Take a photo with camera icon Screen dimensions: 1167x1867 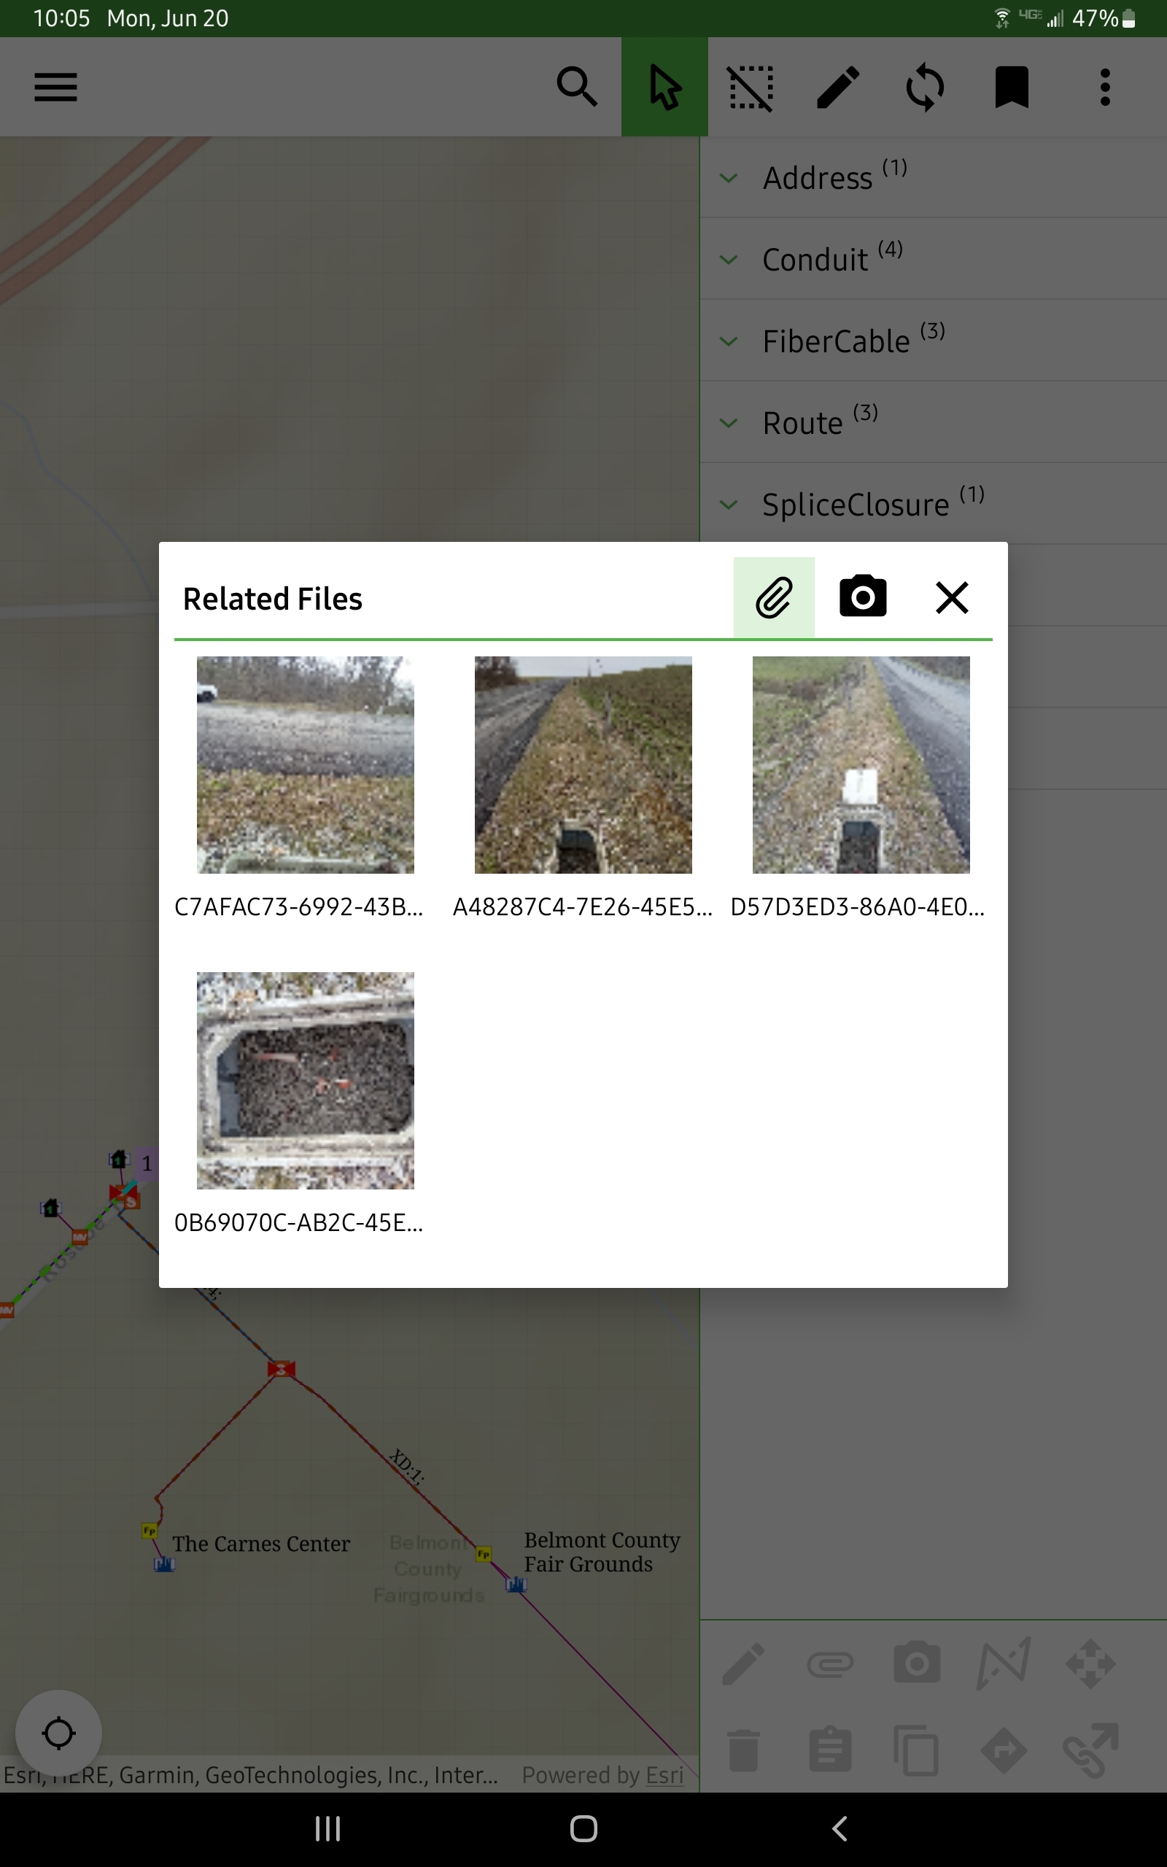tap(862, 598)
